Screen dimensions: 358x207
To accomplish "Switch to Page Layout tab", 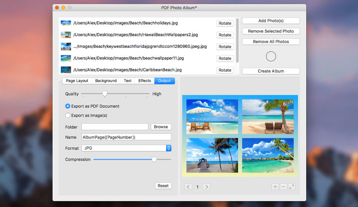I will 77,81.
